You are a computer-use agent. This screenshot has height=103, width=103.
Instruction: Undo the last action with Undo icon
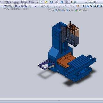coord(62,2)
